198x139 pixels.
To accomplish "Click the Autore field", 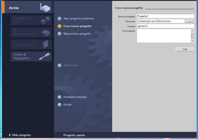I will coord(165,26).
